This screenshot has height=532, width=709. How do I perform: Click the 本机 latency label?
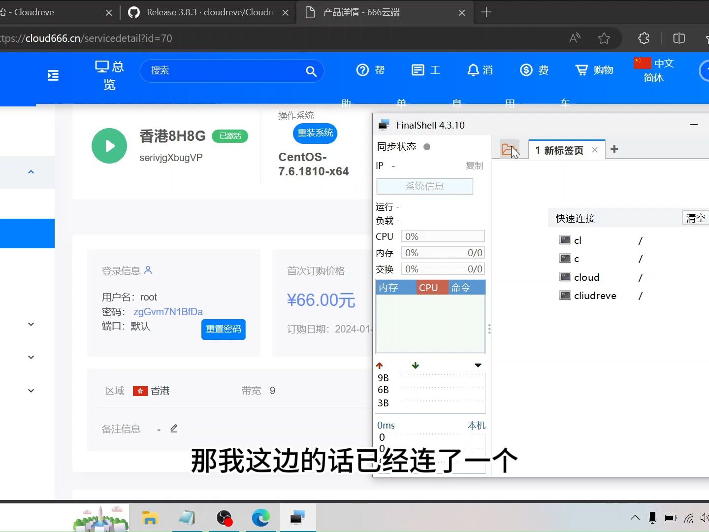(x=476, y=425)
